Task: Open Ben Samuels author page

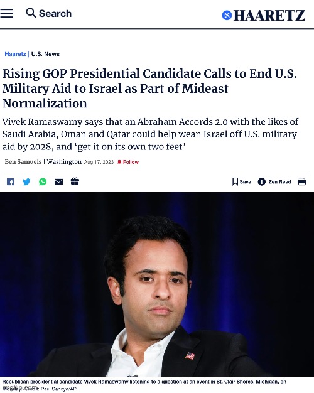Action: 23,162
